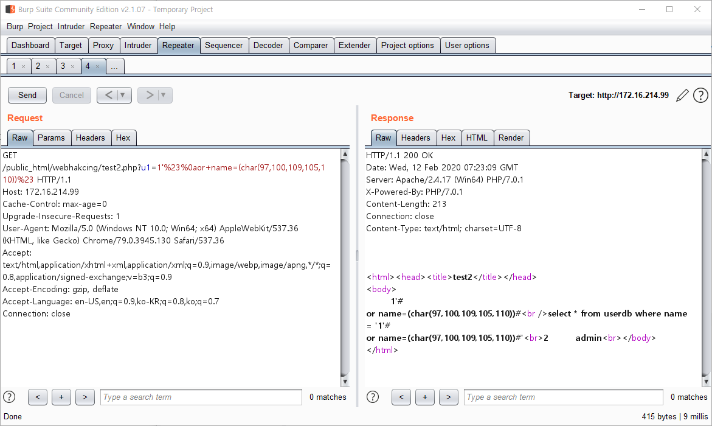Close Repeater tab 3

72,66
